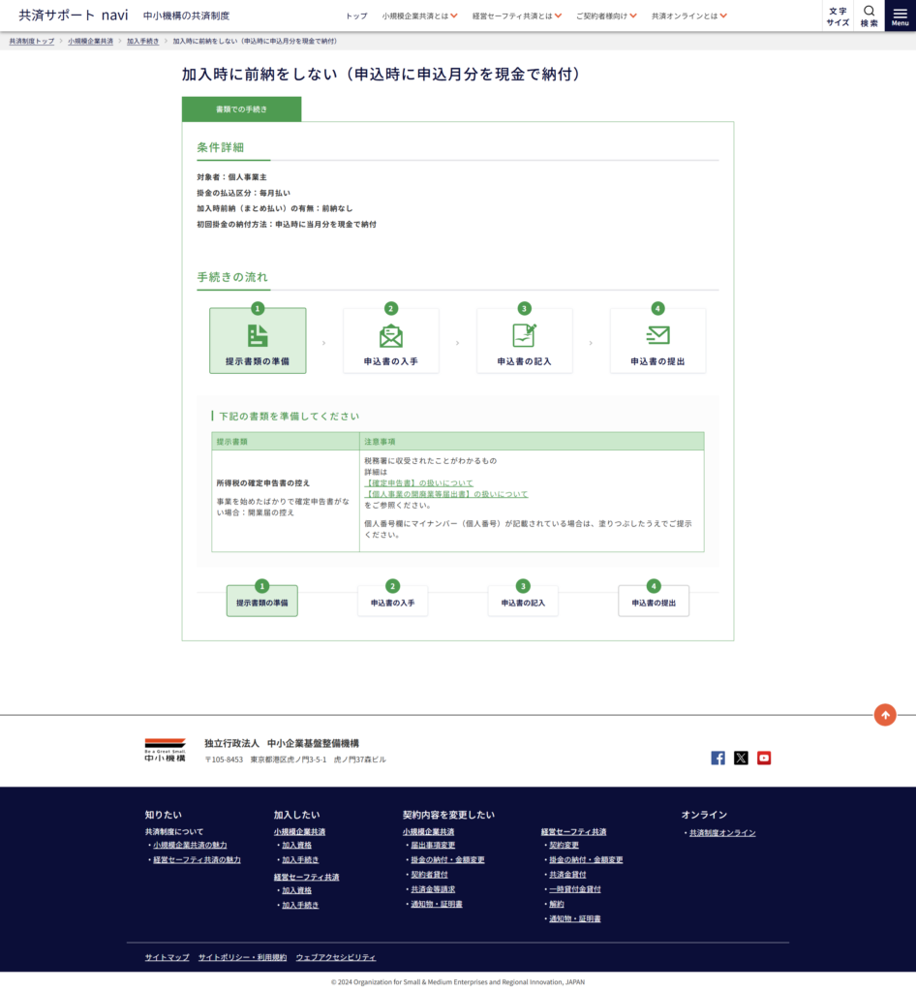Open footer link 契約変更
The width and height of the screenshot is (916, 992).
click(564, 845)
